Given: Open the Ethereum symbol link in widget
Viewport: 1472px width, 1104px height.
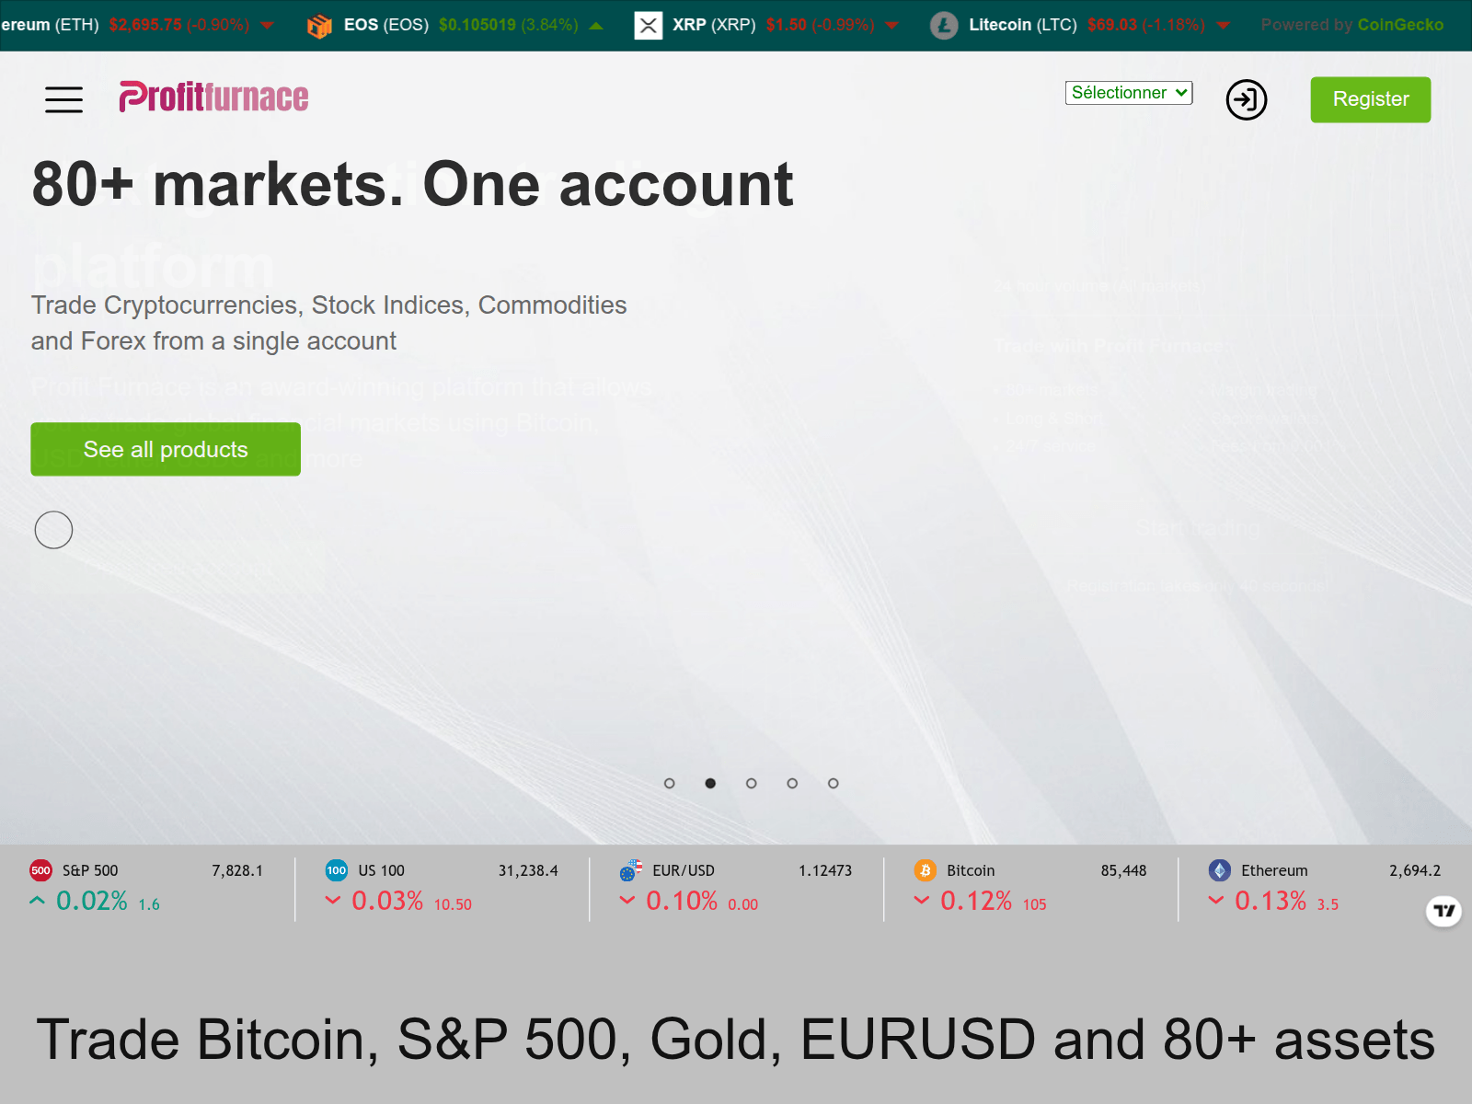Looking at the screenshot, I should point(1274,870).
